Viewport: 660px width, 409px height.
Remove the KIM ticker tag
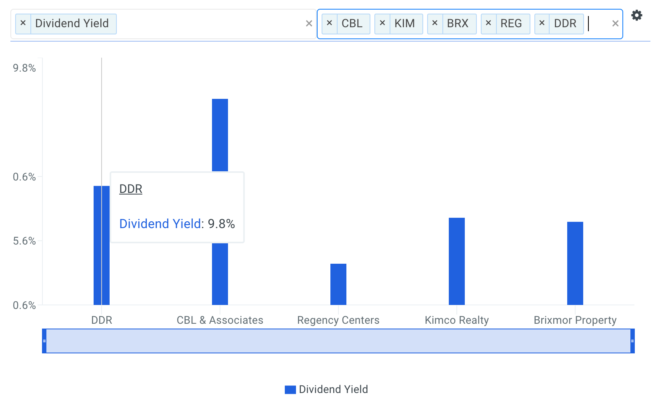(382, 24)
